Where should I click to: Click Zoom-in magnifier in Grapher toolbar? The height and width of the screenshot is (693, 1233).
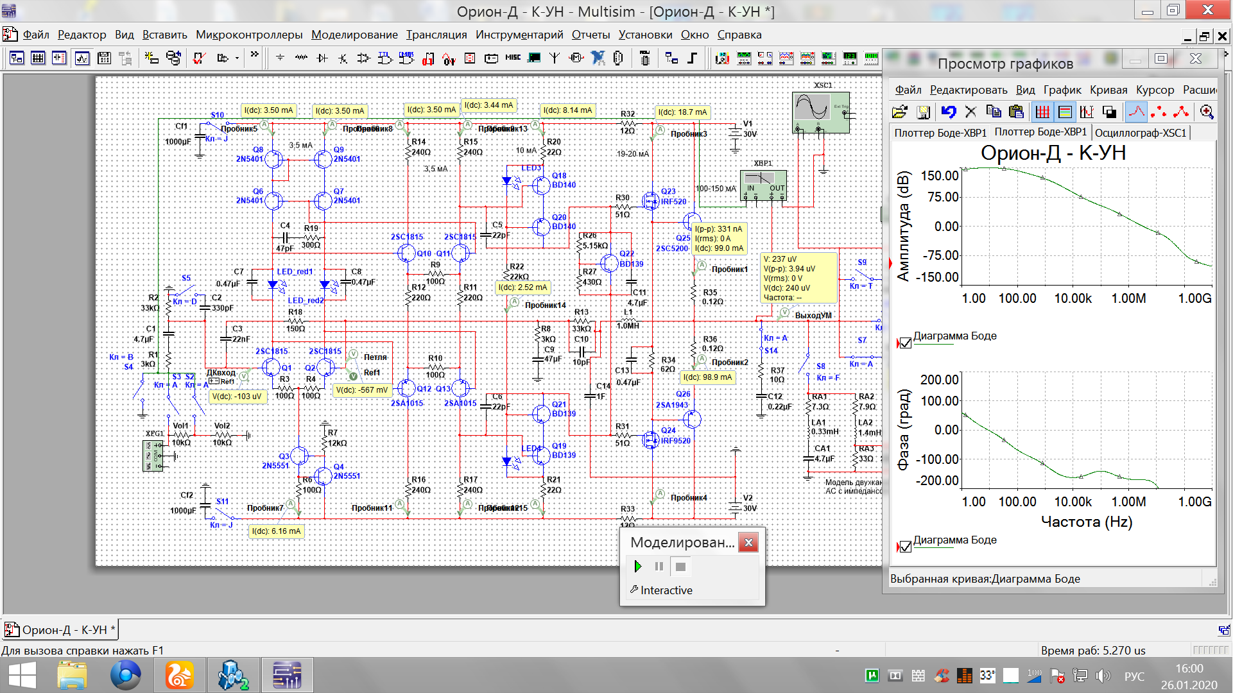(1207, 112)
